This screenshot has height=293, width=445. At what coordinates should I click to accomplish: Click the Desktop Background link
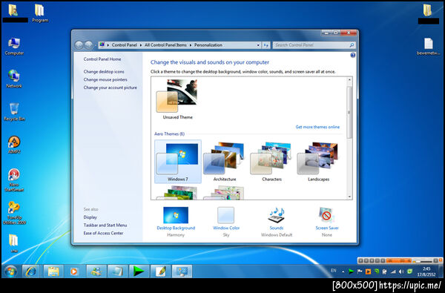pos(176,228)
